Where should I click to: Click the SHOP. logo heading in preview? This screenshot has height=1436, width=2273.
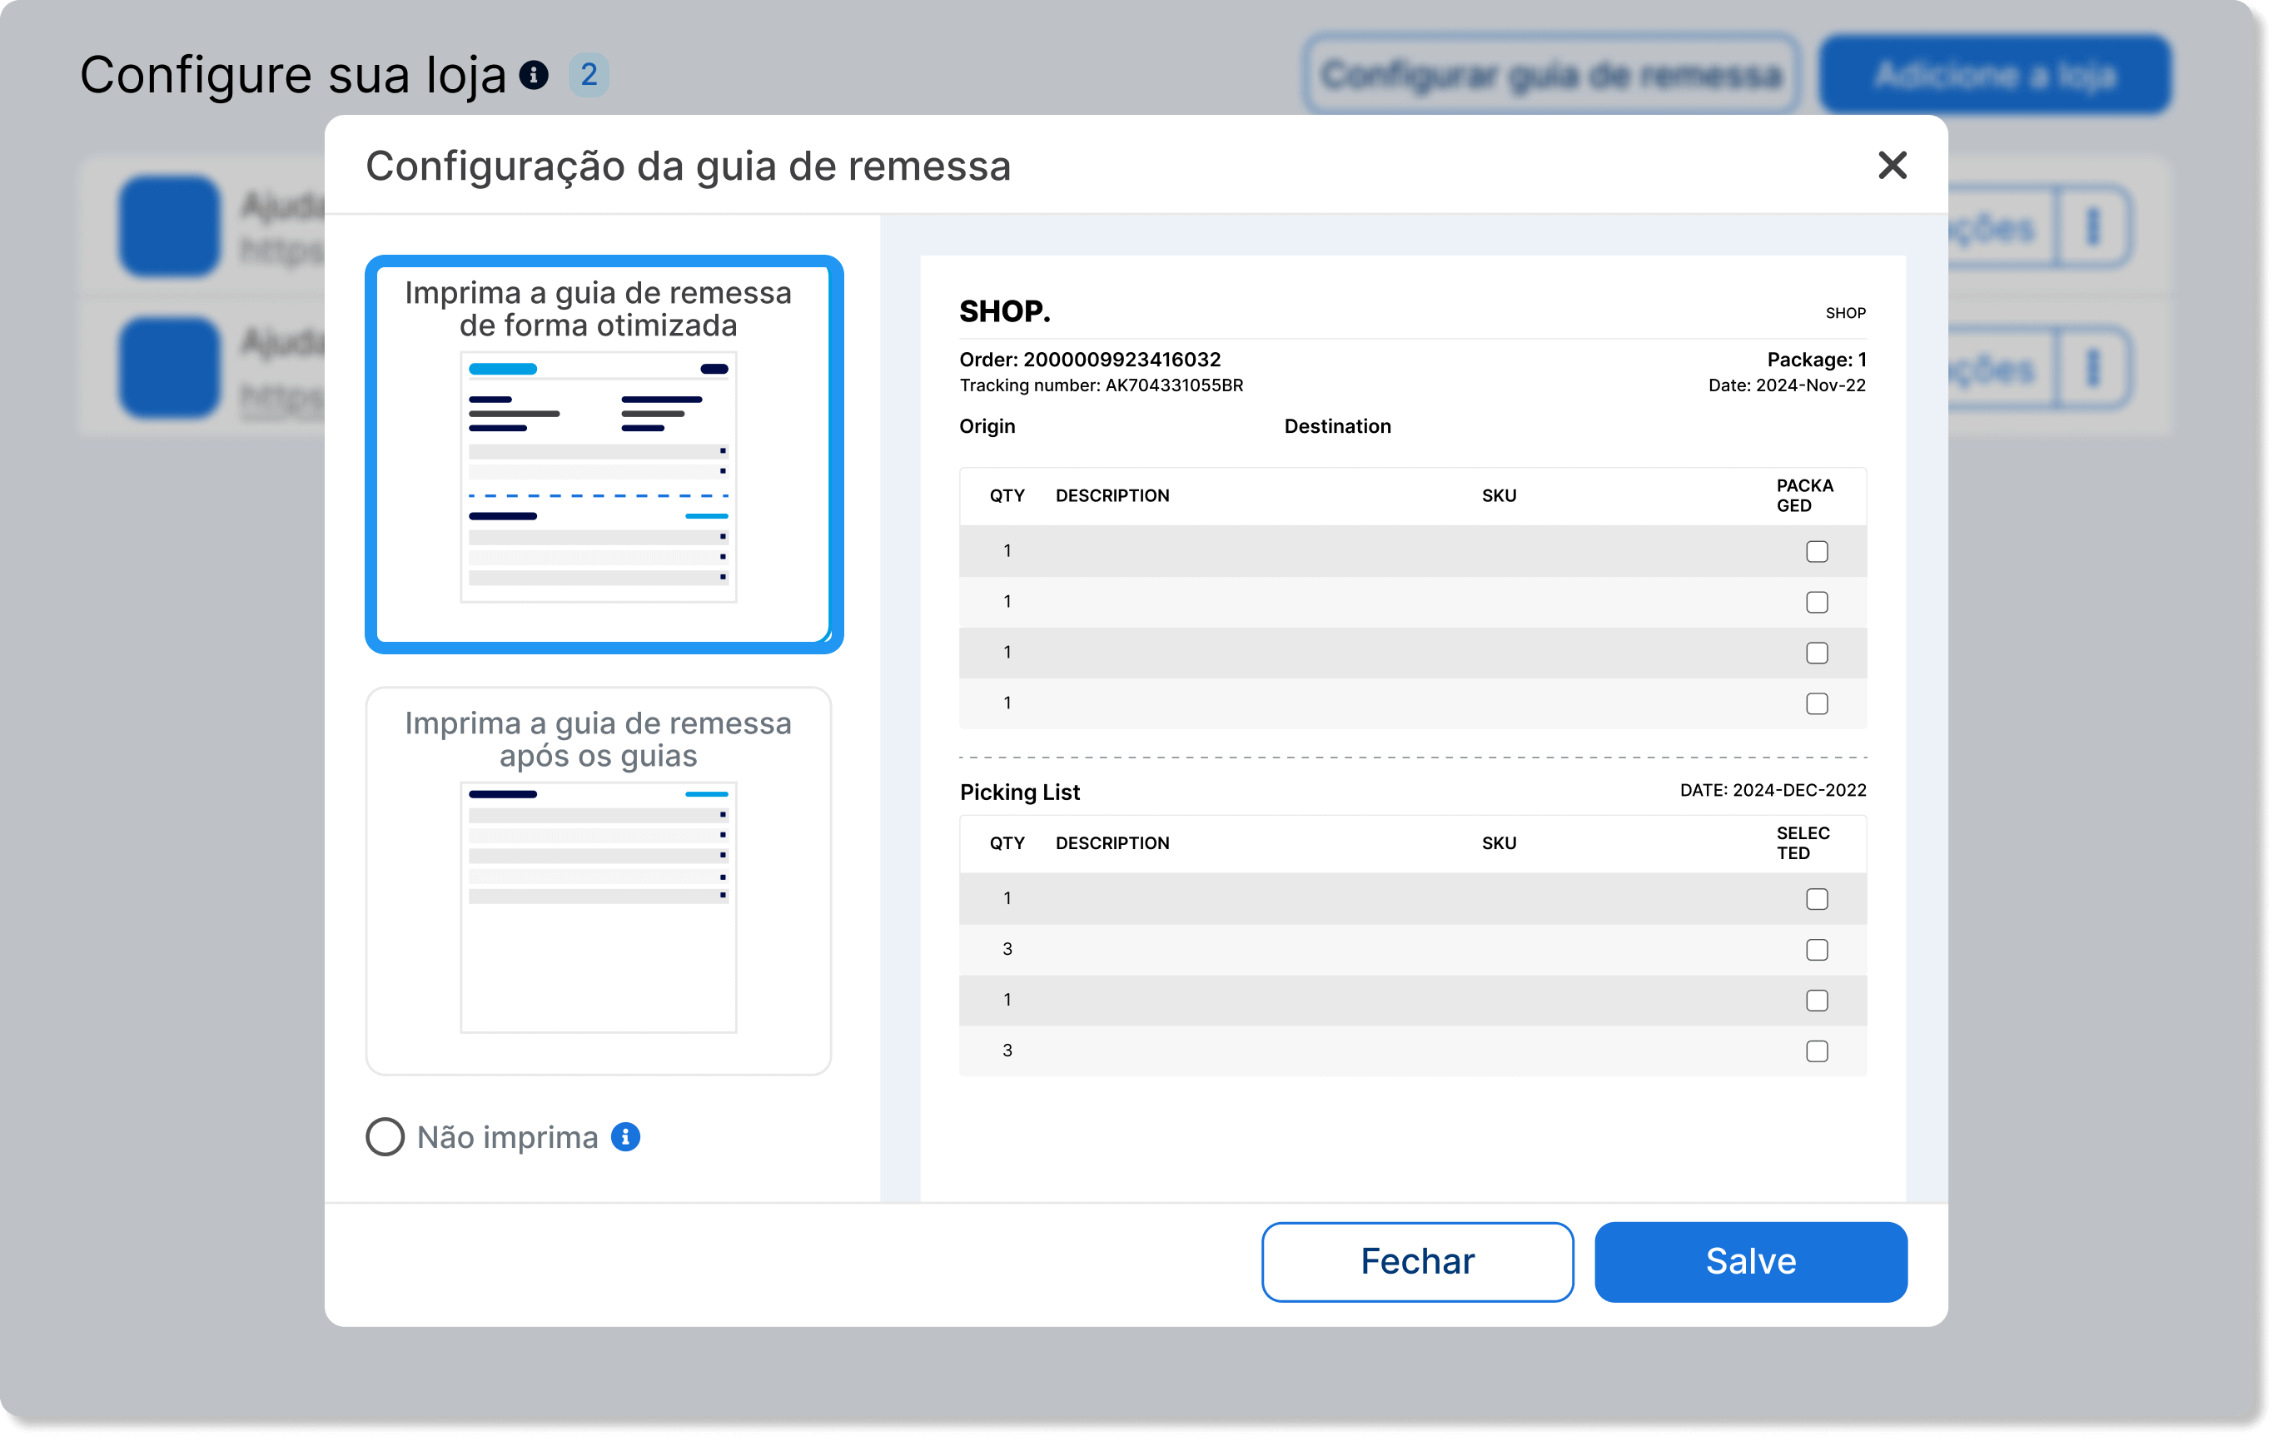point(1004,311)
